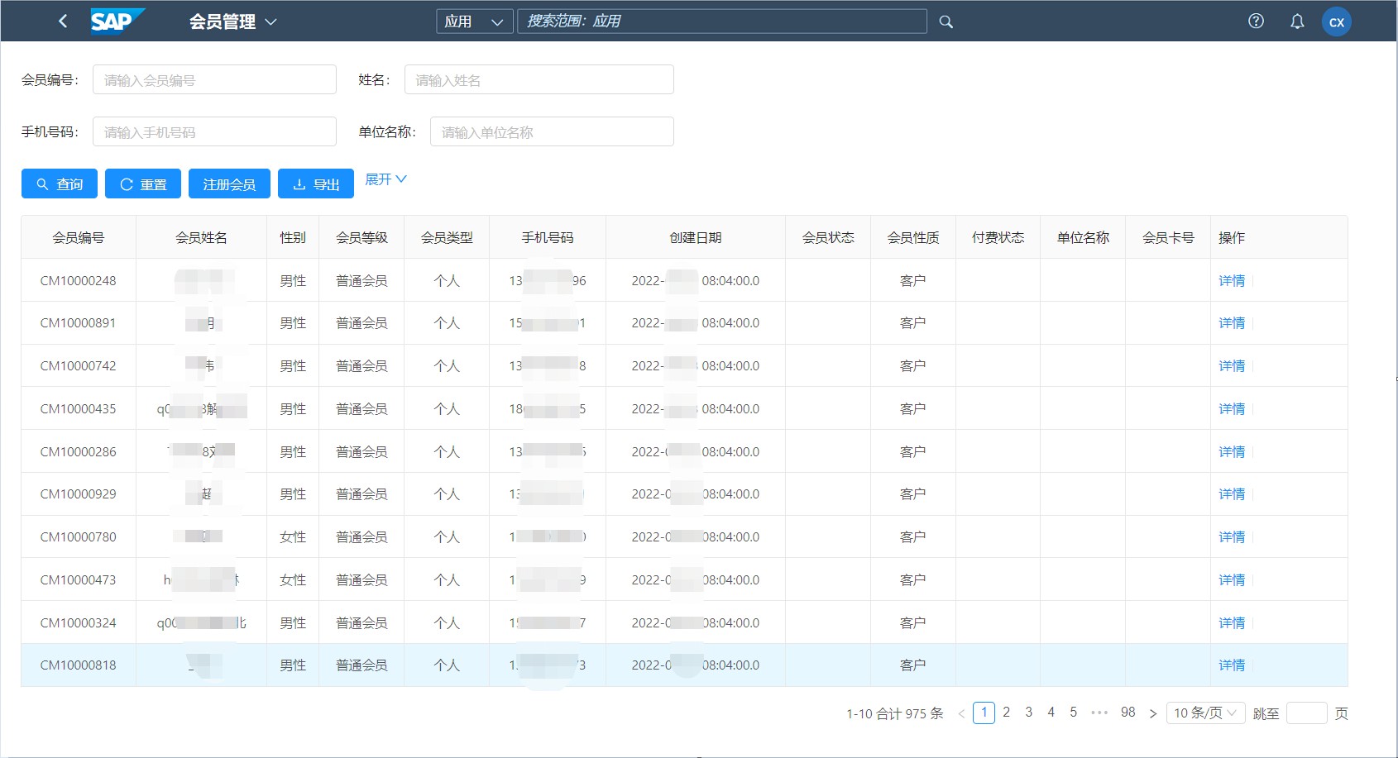The height and width of the screenshot is (758, 1398).
Task: Click the 重置 button
Action: (143, 184)
